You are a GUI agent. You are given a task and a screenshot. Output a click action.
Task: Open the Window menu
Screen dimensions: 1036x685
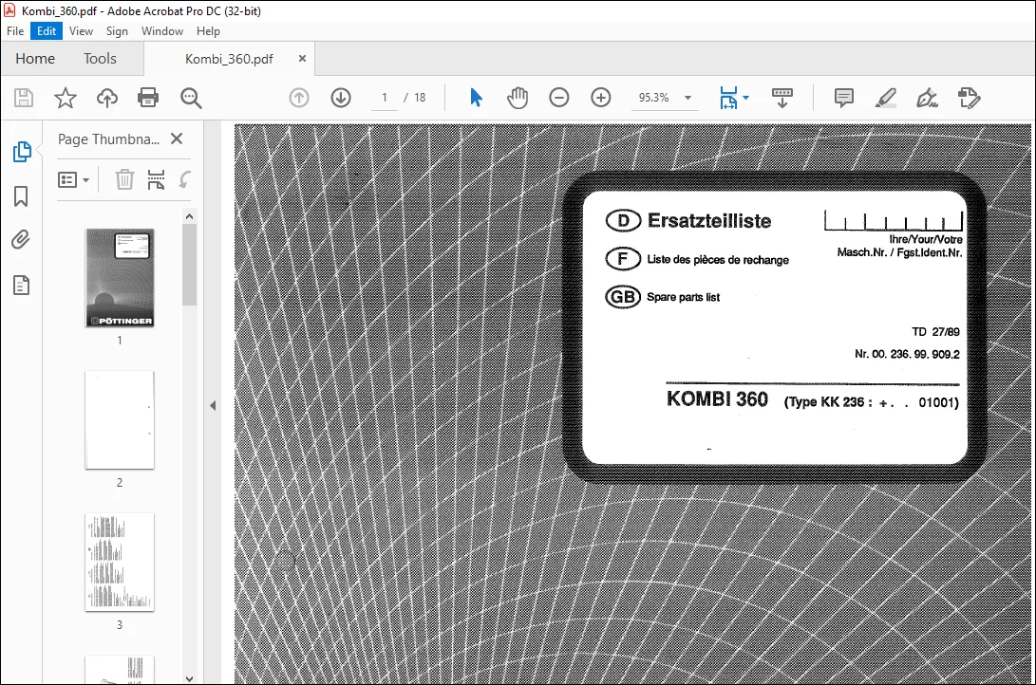click(x=161, y=31)
